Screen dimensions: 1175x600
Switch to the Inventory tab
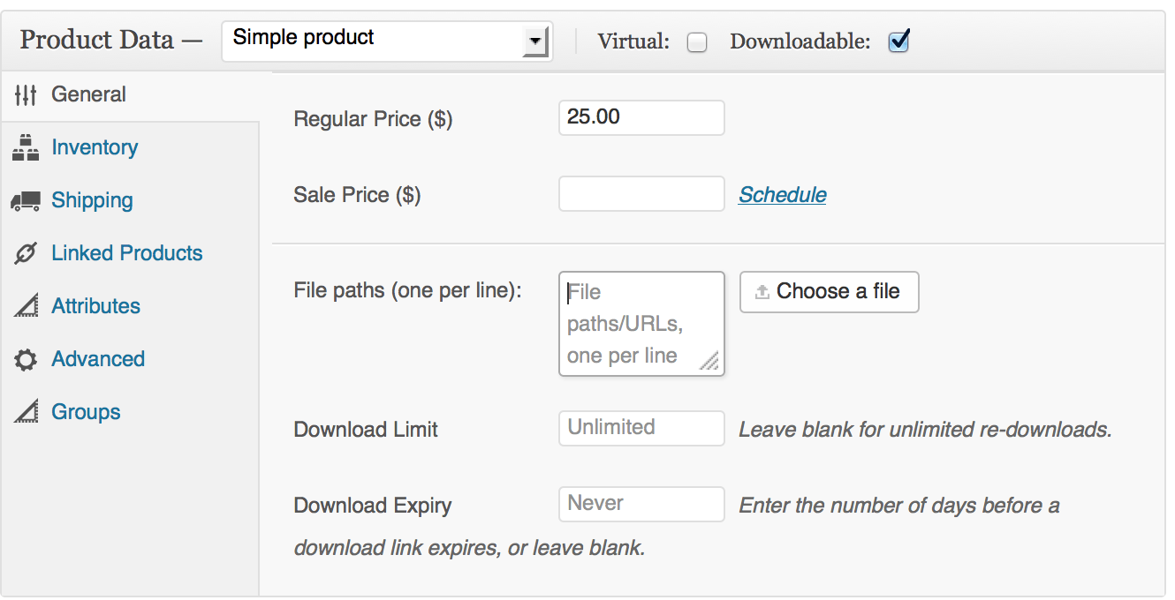pyautogui.click(x=95, y=147)
